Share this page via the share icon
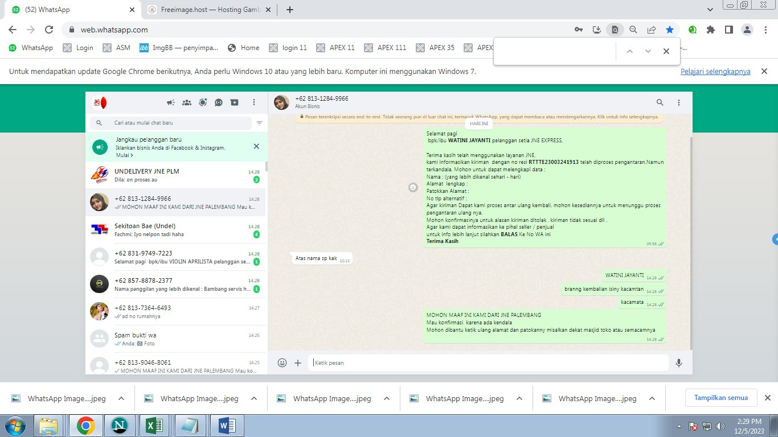Screen dimensions: 778x437 [x=652, y=30]
